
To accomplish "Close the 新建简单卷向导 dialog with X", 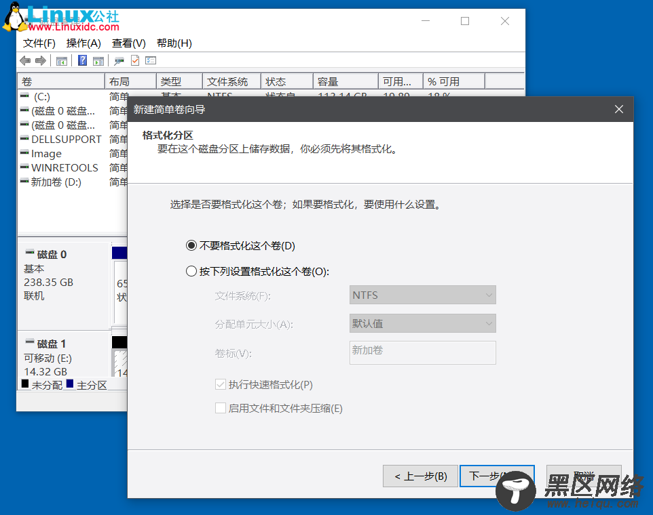I will (x=619, y=109).
